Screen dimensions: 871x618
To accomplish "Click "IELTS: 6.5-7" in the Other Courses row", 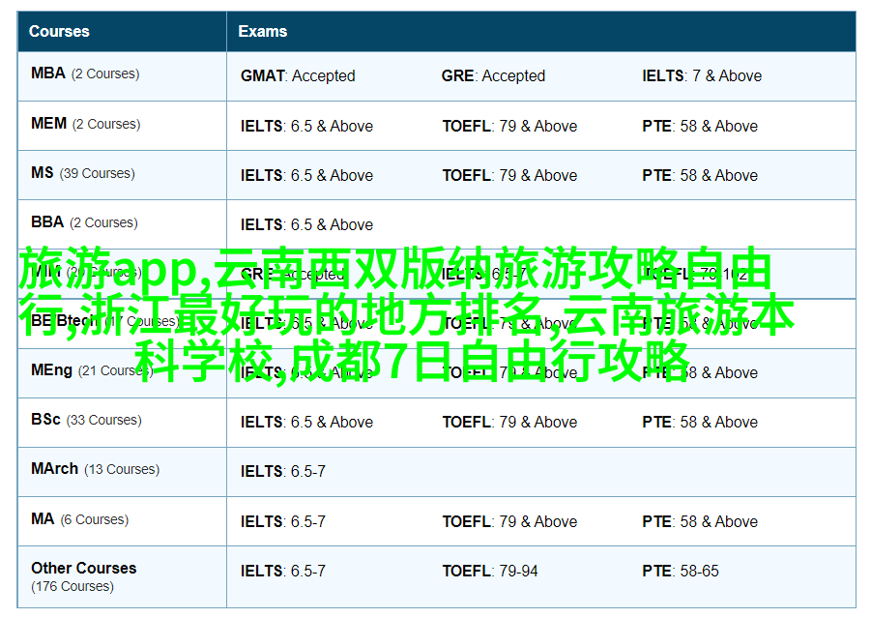I will click(x=282, y=572).
